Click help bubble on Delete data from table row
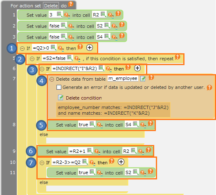 [151, 77]
